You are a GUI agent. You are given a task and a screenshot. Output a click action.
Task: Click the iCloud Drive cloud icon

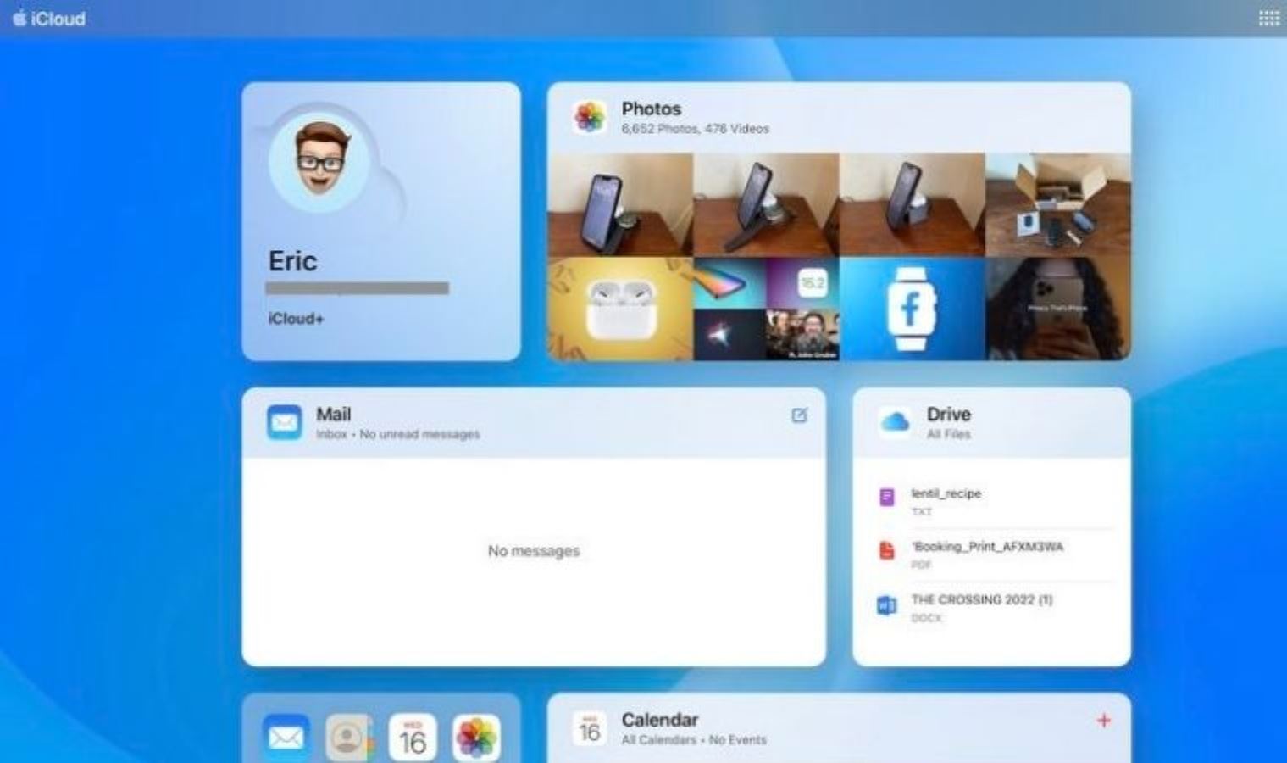(895, 421)
